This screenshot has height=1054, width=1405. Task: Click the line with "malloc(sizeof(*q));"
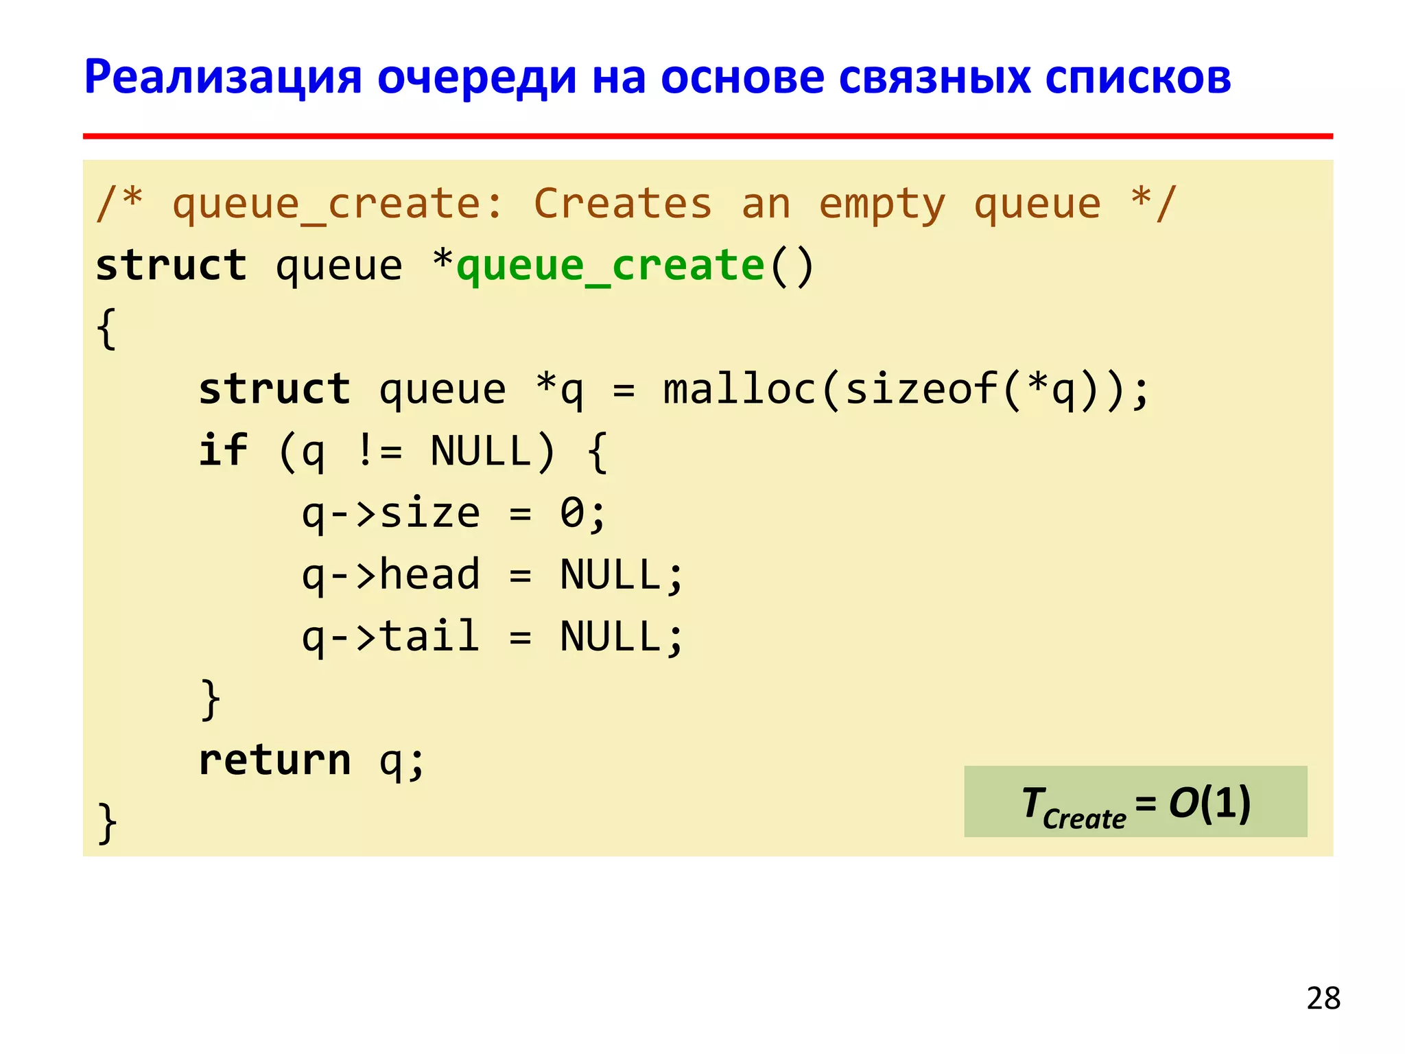[674, 390]
